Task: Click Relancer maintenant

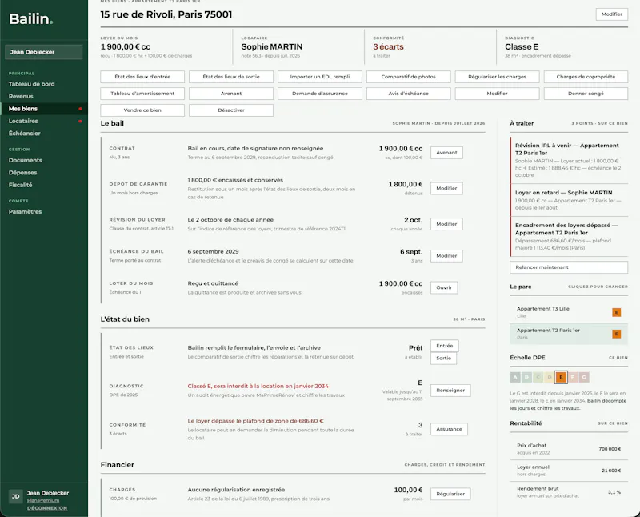Action: click(x=569, y=267)
